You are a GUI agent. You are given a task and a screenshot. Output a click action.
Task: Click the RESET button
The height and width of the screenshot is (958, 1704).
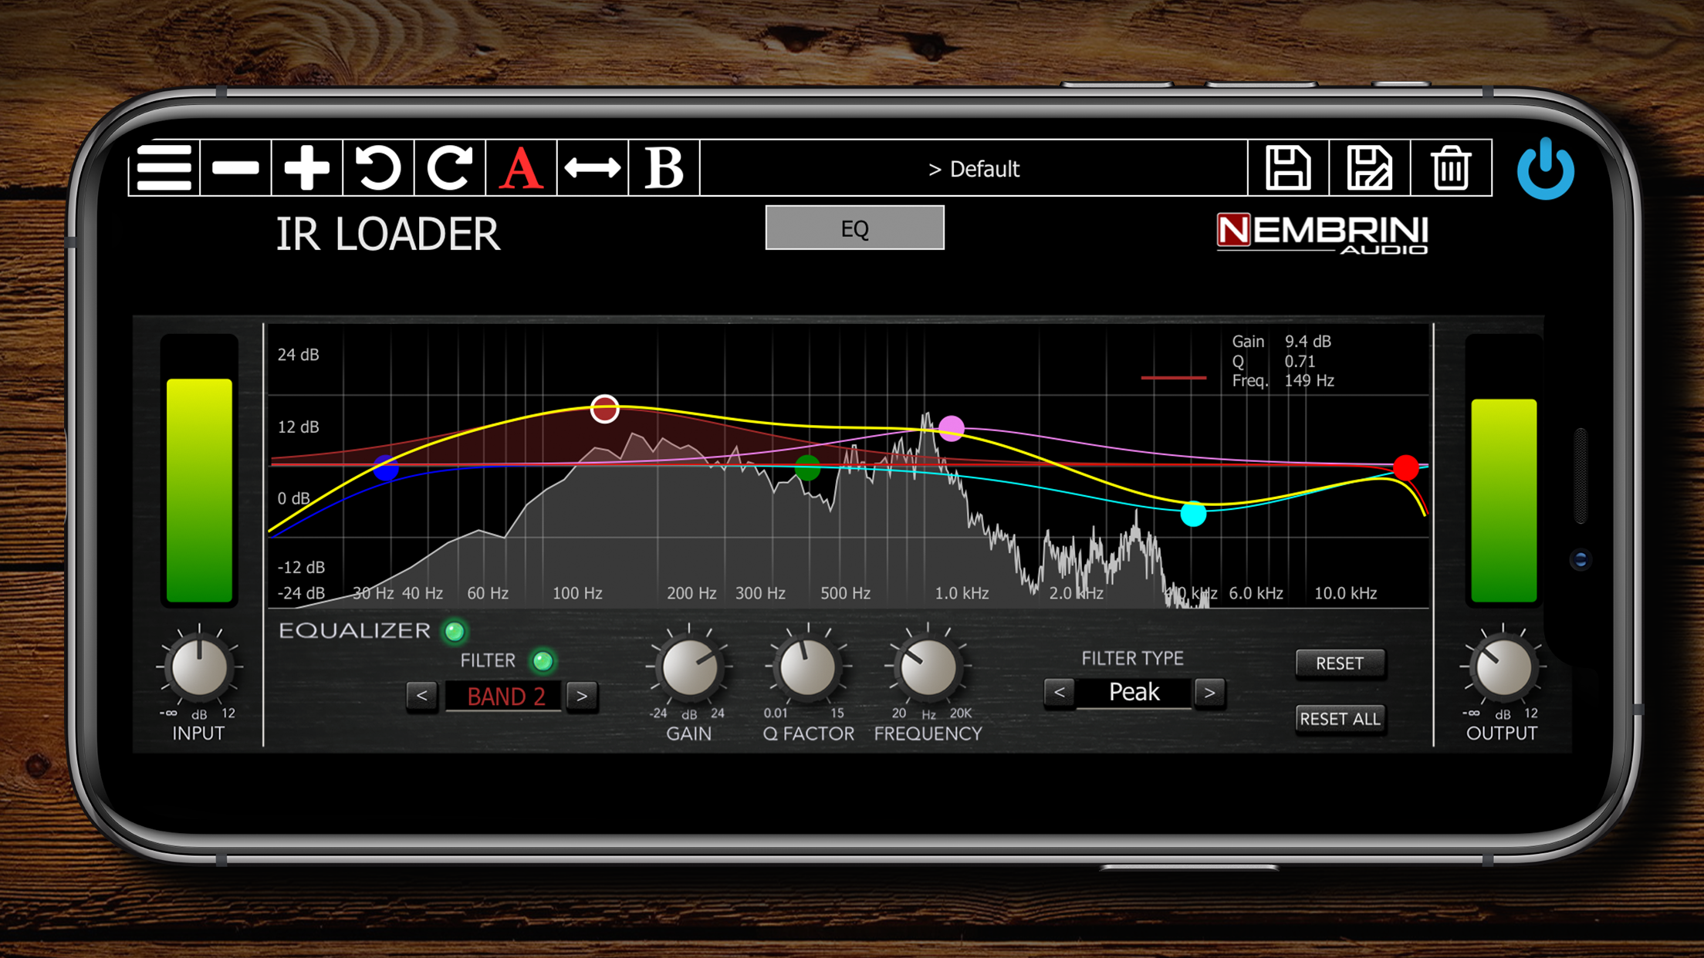(x=1339, y=663)
